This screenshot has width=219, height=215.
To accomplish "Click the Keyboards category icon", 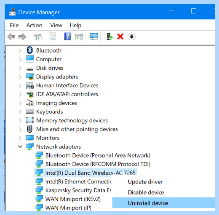I will click(29, 111).
